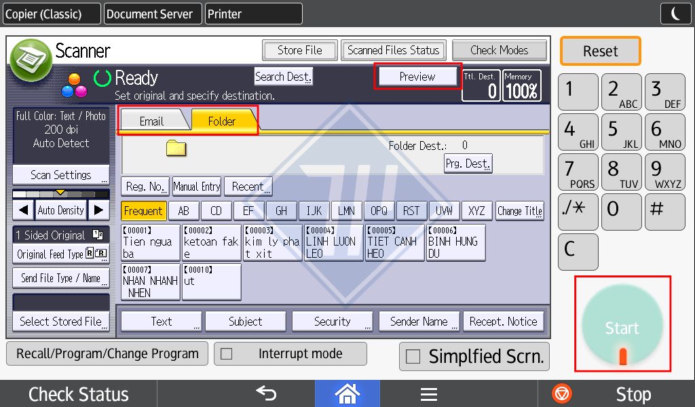Increase density with the right arrow
This screenshot has width=695, height=407.
coord(99,210)
